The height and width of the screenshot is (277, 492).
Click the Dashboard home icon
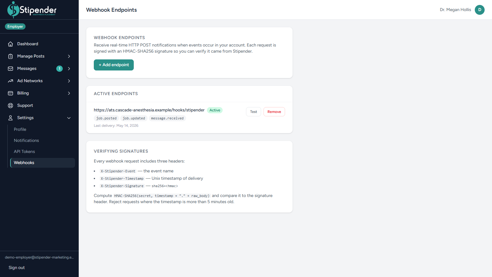(10, 44)
